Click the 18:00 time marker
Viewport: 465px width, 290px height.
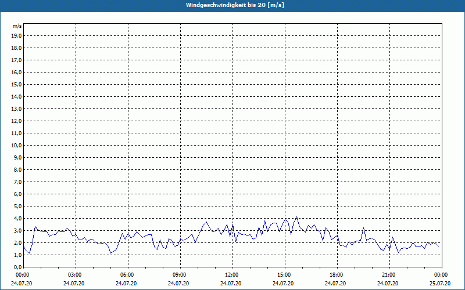tap(336, 275)
